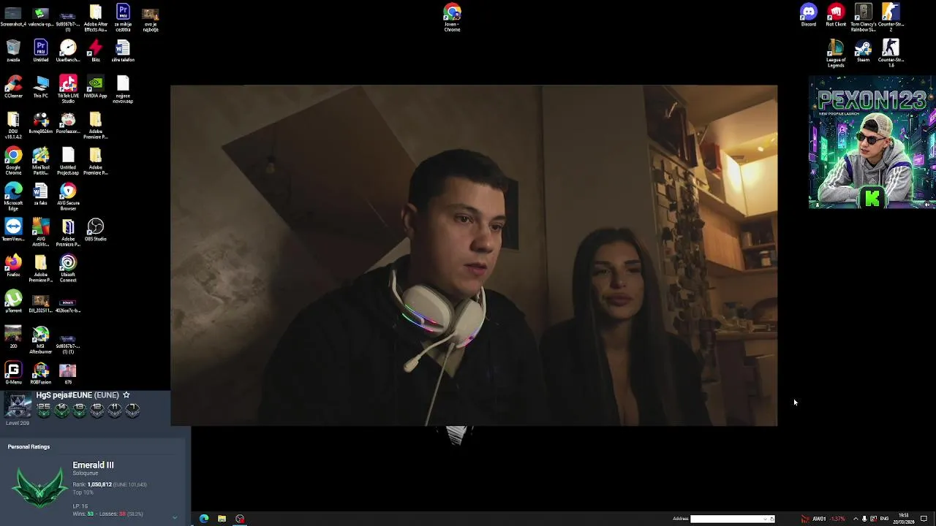936x526 pixels.
Task: Open the red taskbar app icon
Action: coord(240,519)
